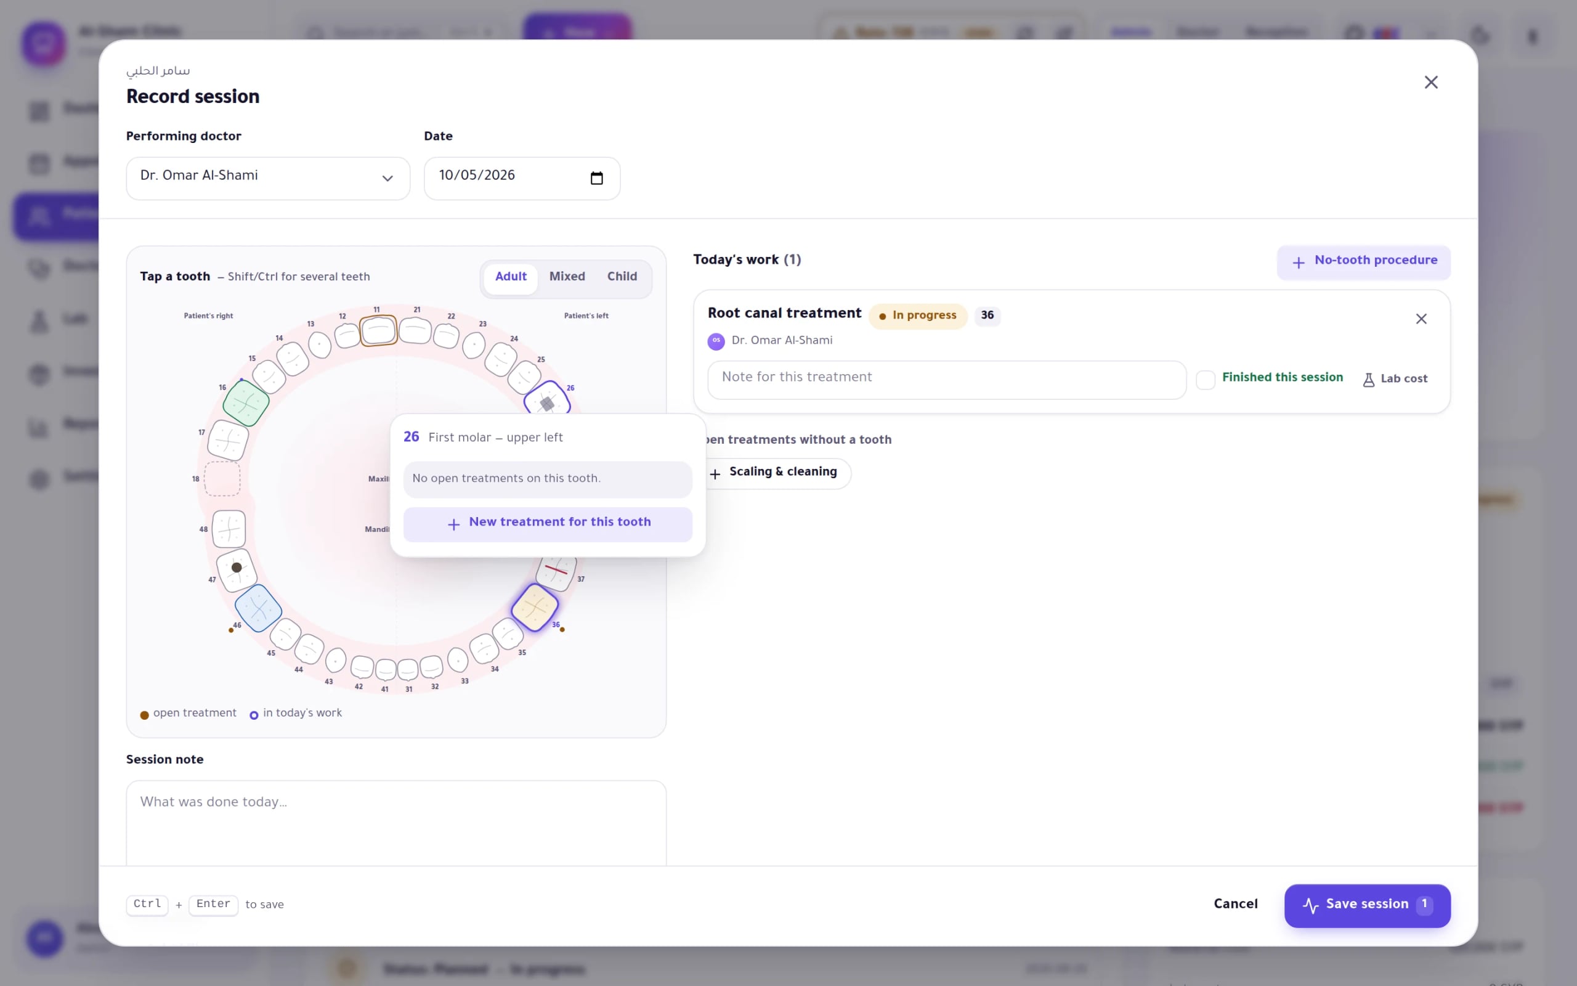Select tooth 26 first molar
The height and width of the screenshot is (986, 1577).
(x=548, y=398)
